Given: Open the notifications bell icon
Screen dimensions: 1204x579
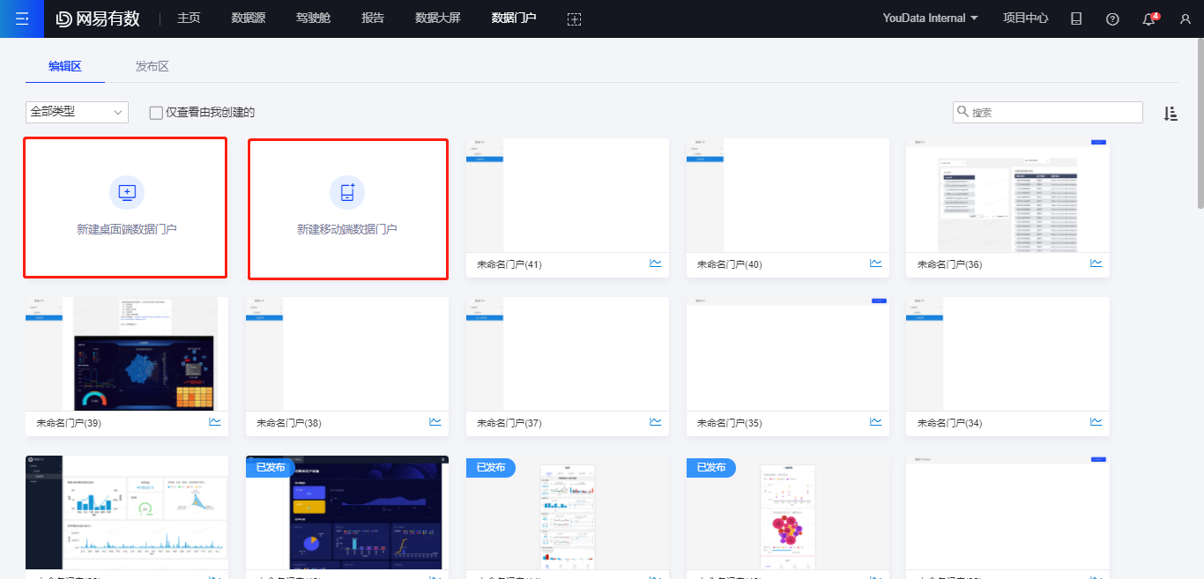Looking at the screenshot, I should (x=1148, y=19).
